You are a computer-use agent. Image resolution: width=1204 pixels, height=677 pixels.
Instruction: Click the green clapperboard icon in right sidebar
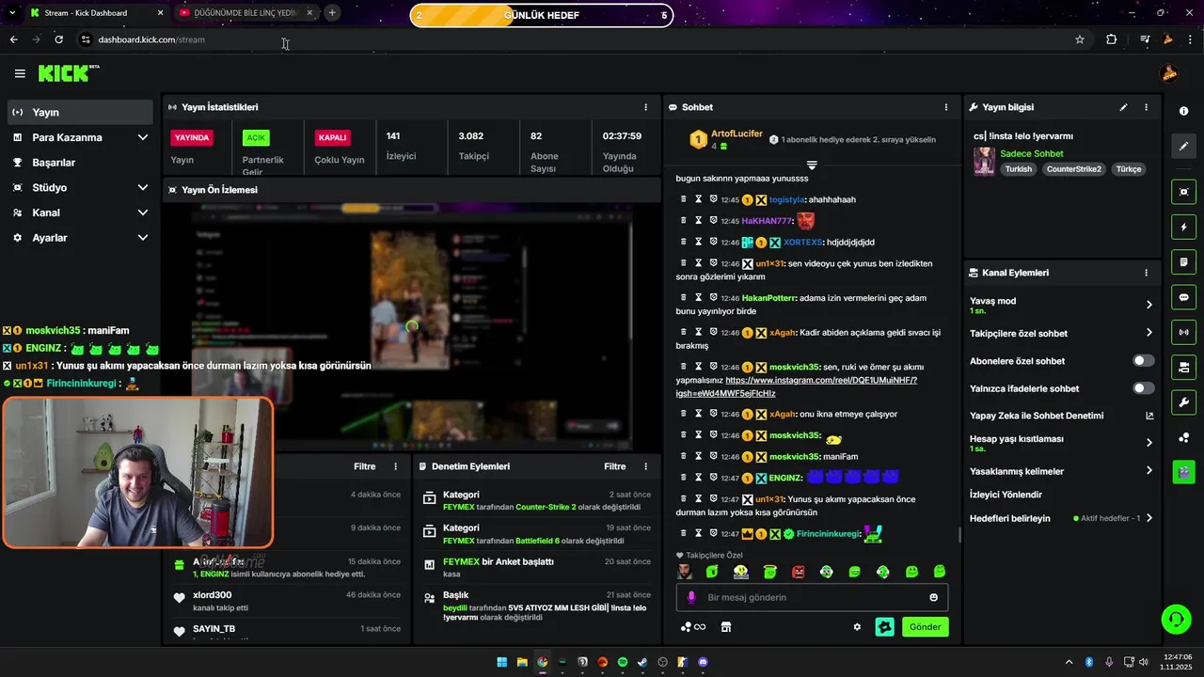(1183, 472)
